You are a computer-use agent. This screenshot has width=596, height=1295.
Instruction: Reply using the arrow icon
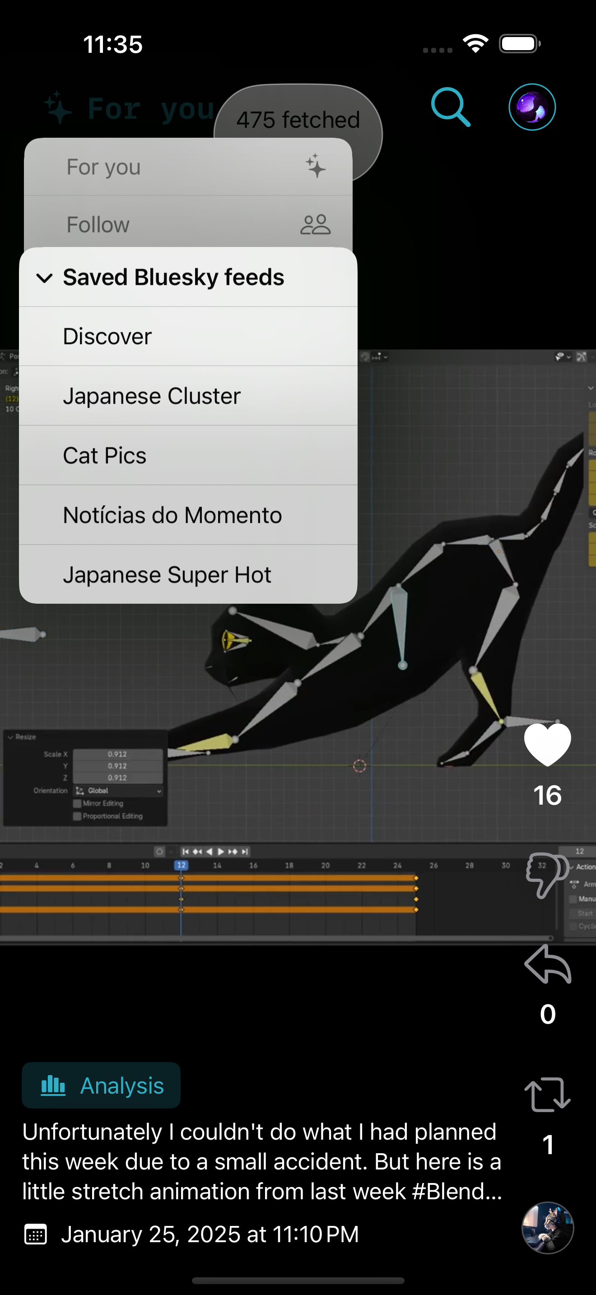point(547,964)
